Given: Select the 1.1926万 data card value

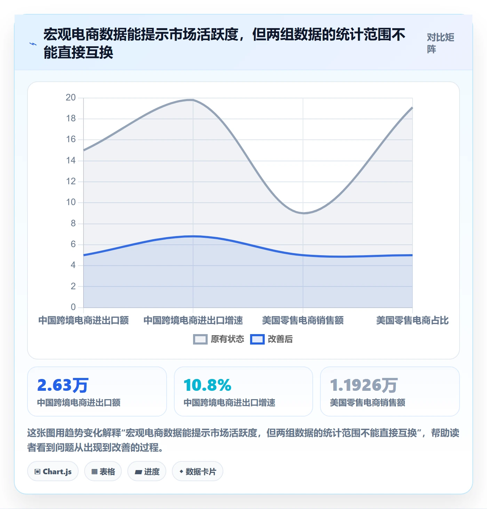Looking at the screenshot, I should point(364,385).
